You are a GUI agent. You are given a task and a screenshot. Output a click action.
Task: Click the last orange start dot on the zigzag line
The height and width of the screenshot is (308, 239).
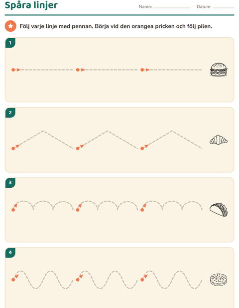[142, 149]
